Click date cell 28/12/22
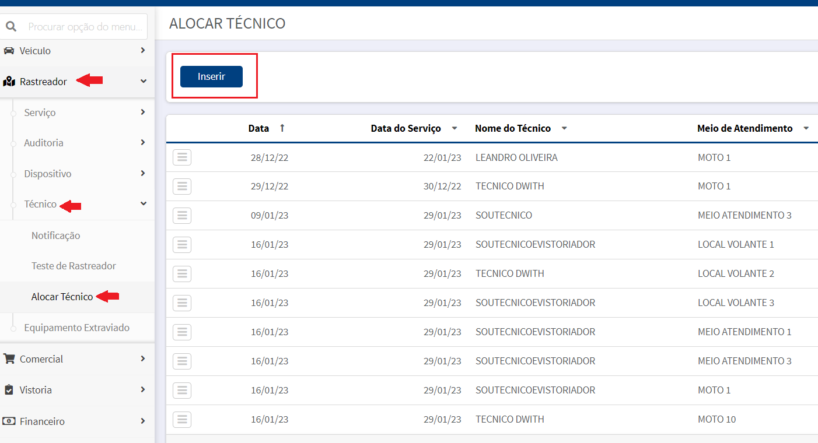This screenshot has width=818, height=443. click(x=270, y=157)
